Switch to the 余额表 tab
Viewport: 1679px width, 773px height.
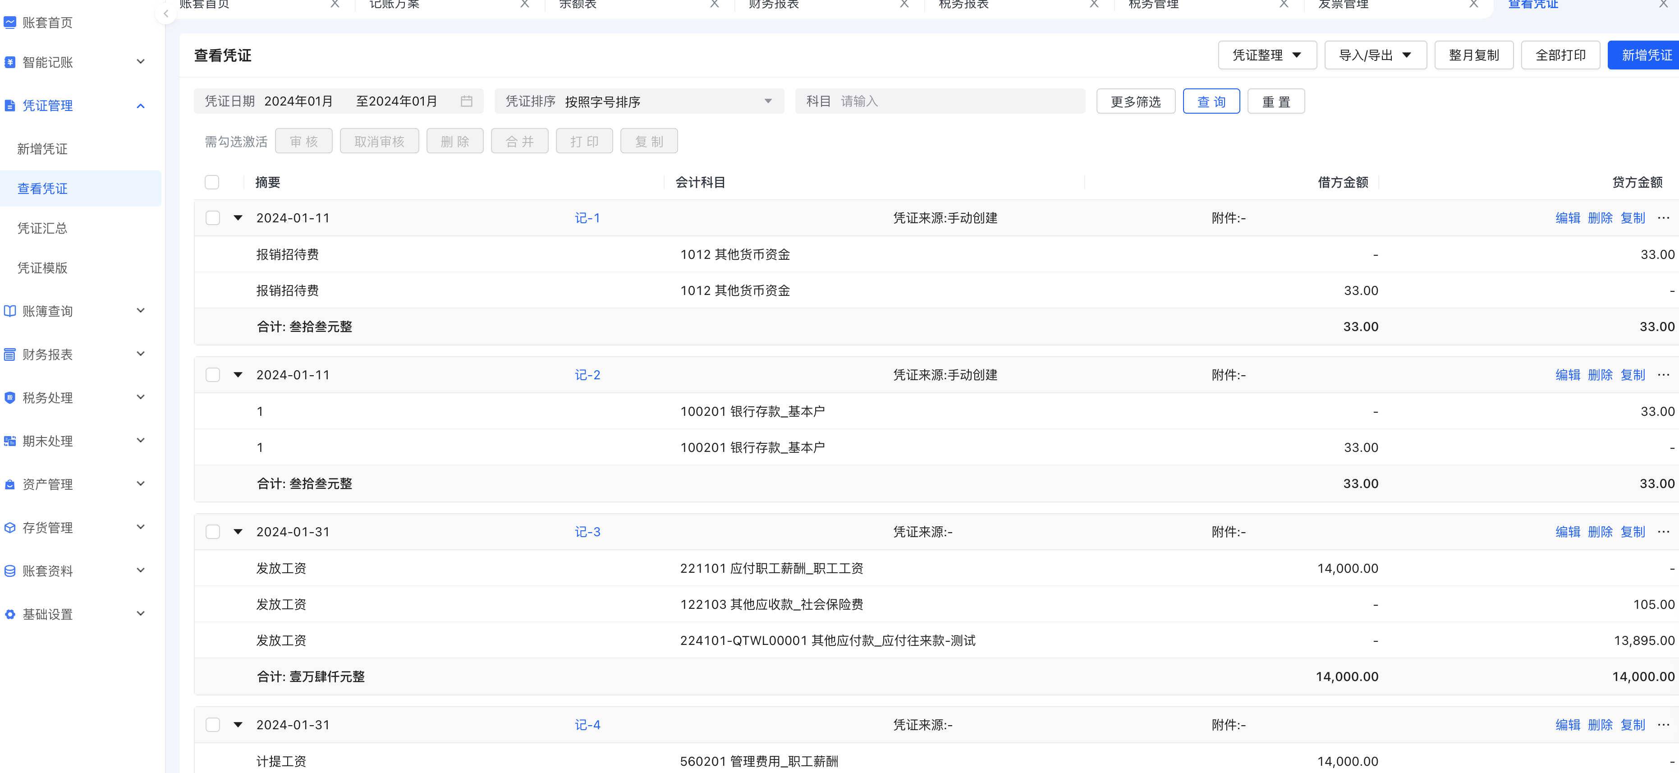[578, 4]
